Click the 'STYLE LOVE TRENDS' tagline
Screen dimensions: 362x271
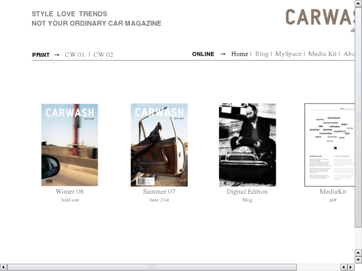coord(69,14)
